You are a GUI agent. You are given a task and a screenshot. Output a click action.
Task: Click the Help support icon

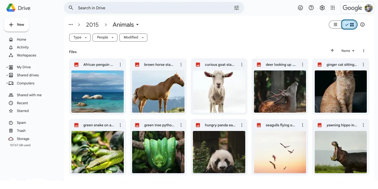(x=311, y=8)
